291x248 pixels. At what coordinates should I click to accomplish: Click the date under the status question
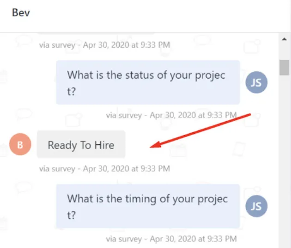(193, 115)
